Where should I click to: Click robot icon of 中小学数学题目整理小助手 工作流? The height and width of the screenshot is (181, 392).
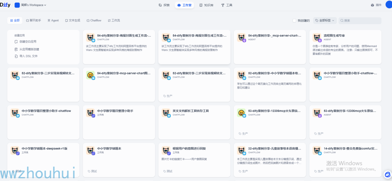pyautogui.click(x=90, y=113)
